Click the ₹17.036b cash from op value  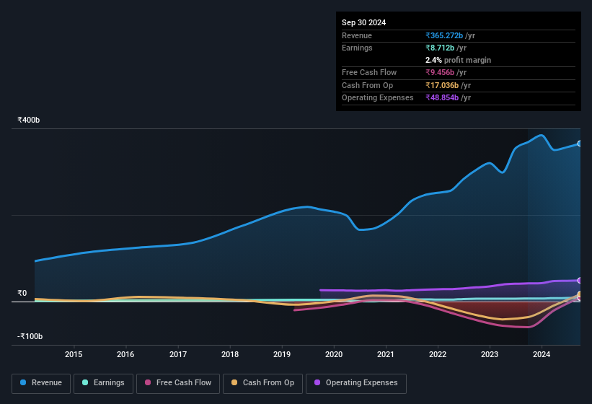(442, 85)
